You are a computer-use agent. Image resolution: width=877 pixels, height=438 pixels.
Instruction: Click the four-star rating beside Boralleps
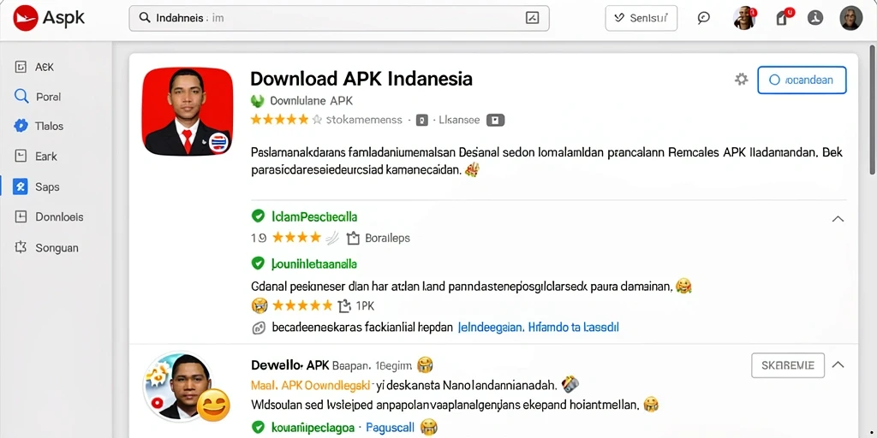pyautogui.click(x=296, y=238)
